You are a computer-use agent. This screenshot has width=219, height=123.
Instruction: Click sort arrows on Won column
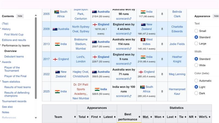pos(163,117)
